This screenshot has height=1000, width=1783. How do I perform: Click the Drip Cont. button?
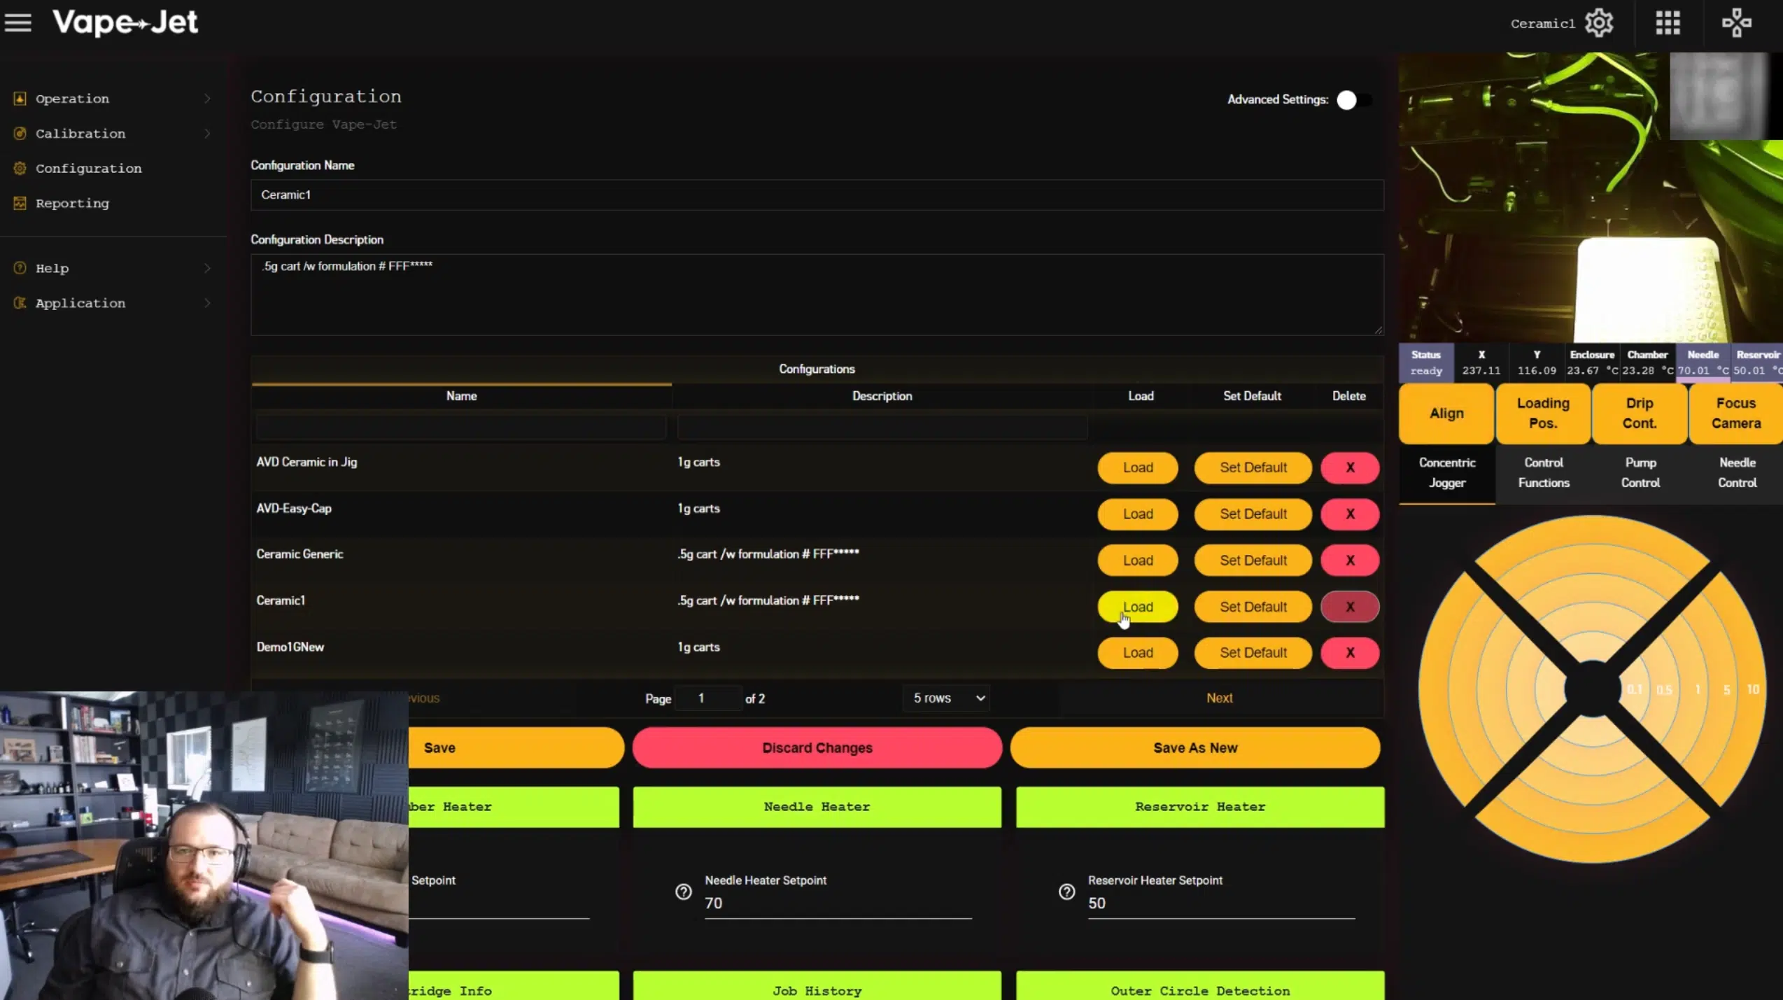[x=1640, y=414]
